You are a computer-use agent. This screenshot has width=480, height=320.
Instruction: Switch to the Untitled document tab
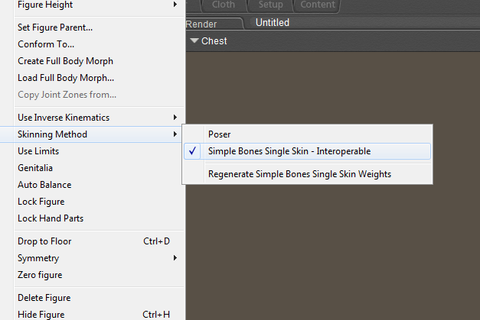273,23
